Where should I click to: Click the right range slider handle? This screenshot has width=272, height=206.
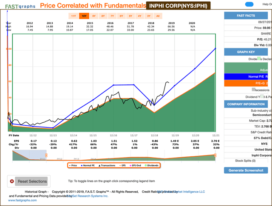coord(215,155)
